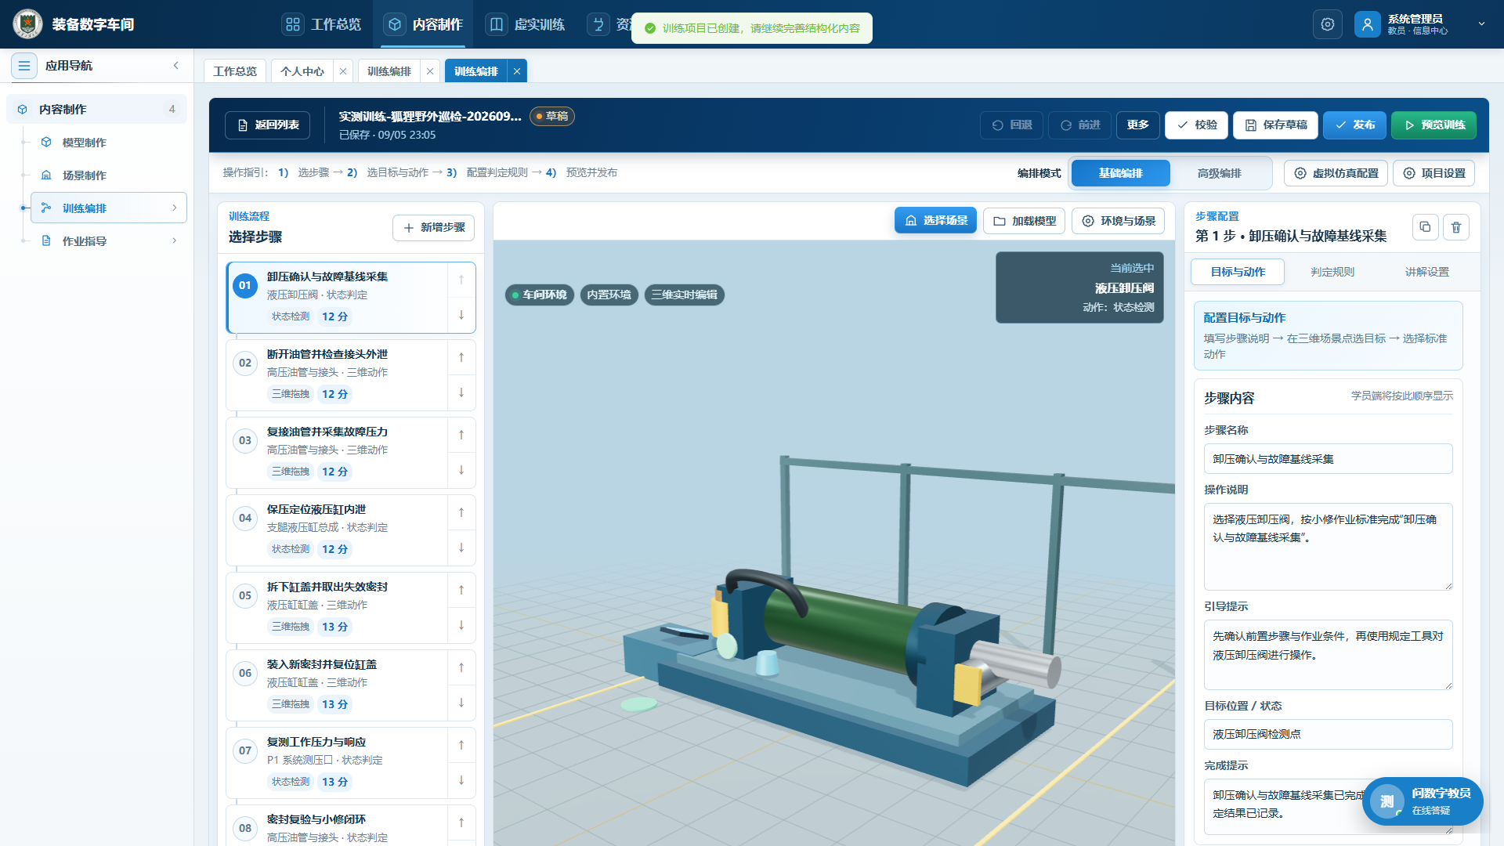This screenshot has height=846, width=1504.
Task: Move step 02 down with arrow
Action: coord(461,392)
